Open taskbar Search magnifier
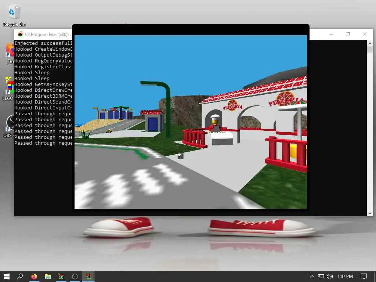 click(x=20, y=276)
